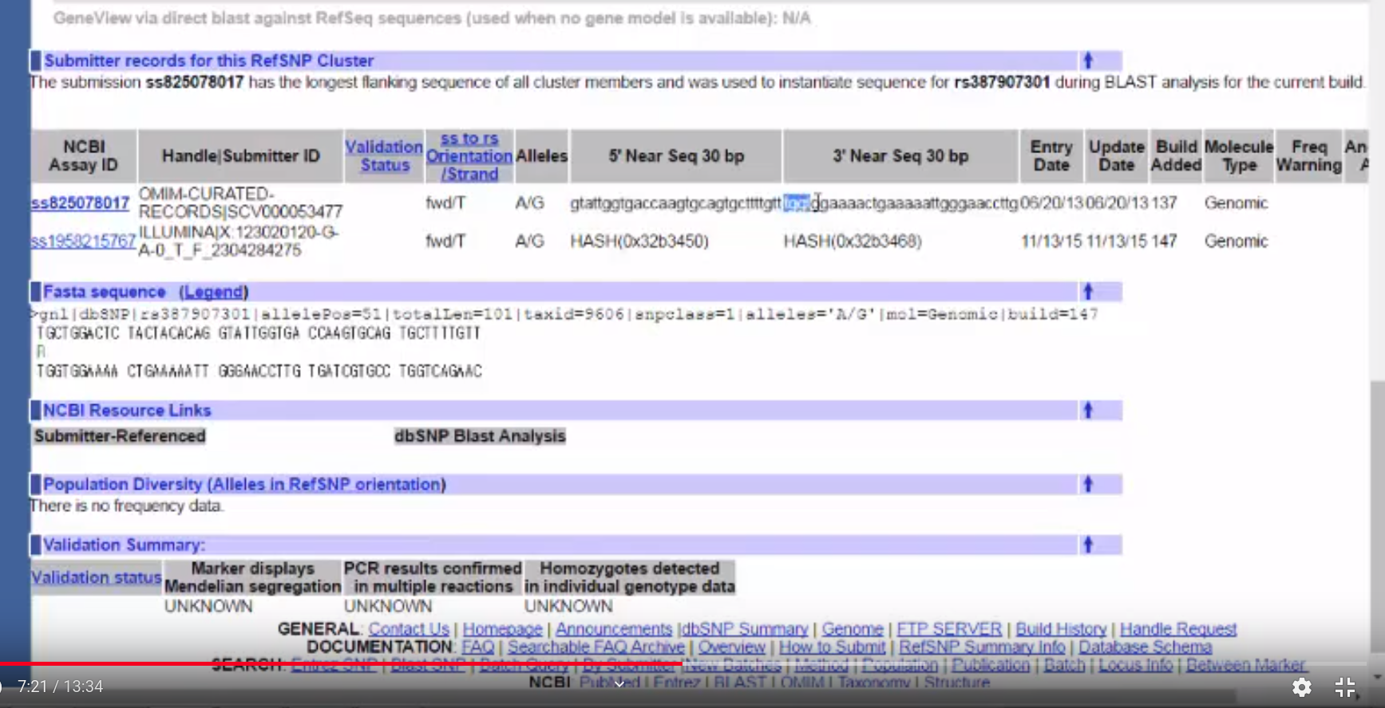Click sequence line starting TGCTGGACTC
The height and width of the screenshot is (708, 1385).
(259, 333)
